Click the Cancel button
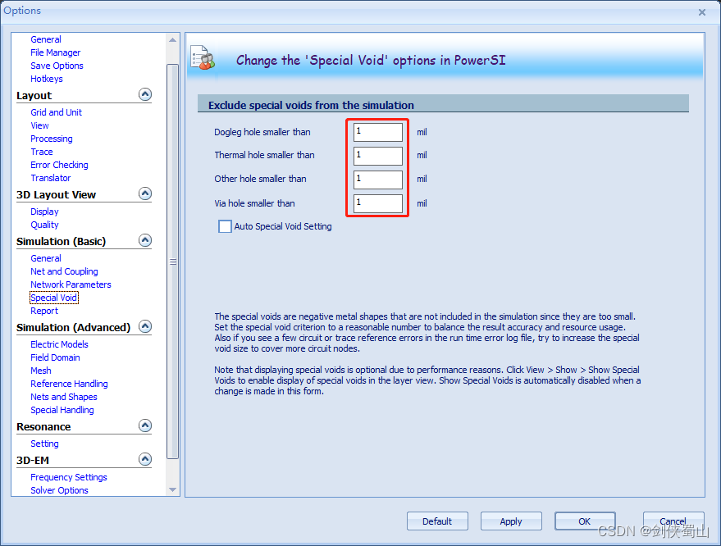Viewport: 721px width, 546px height. (x=673, y=521)
